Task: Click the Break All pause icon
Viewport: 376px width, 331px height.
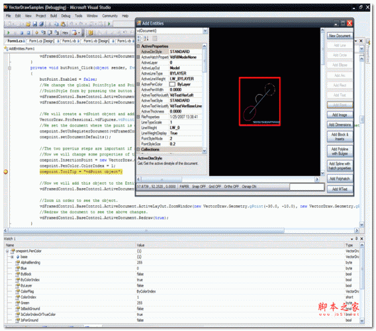Action: pyautogui.click(x=15, y=32)
